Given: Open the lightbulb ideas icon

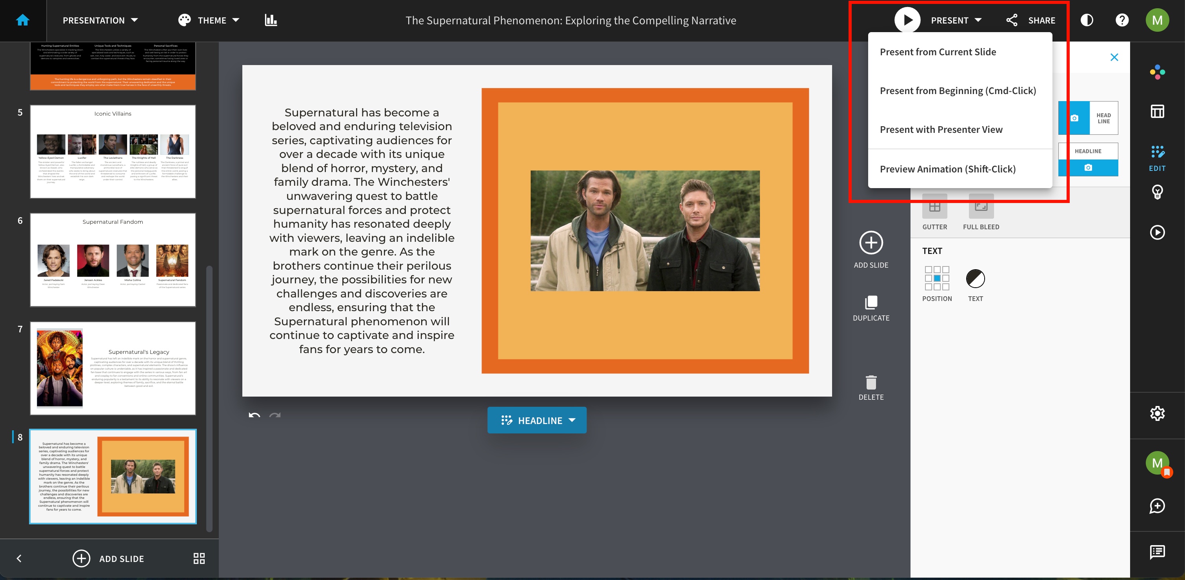Looking at the screenshot, I should point(1158,192).
